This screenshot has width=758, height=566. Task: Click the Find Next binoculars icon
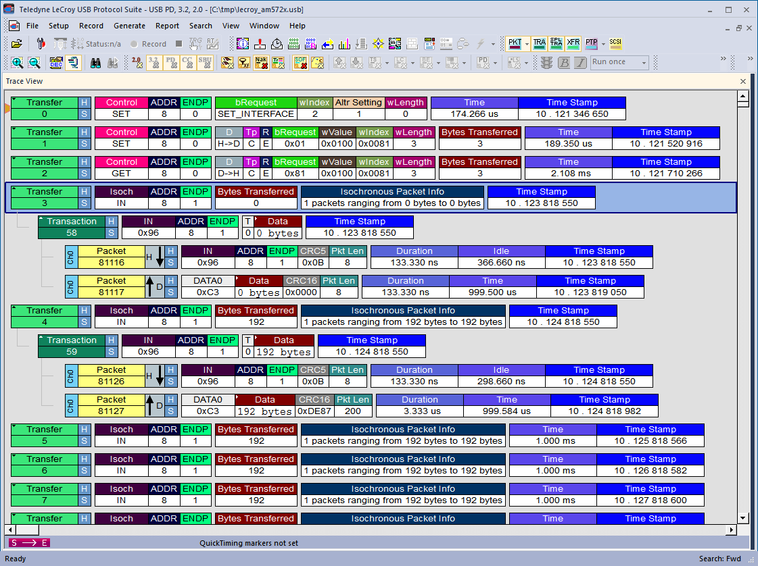click(113, 62)
